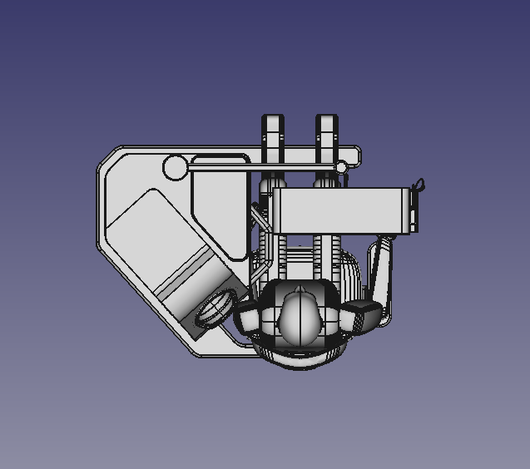The image size is (530, 469).
Task: Click the right vertical tube top end
Action: [x=327, y=125]
